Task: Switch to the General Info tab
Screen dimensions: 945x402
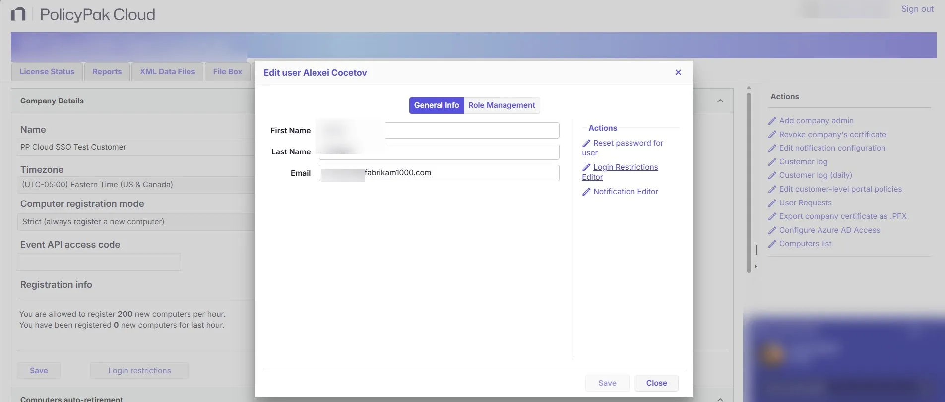Action: pyautogui.click(x=437, y=105)
